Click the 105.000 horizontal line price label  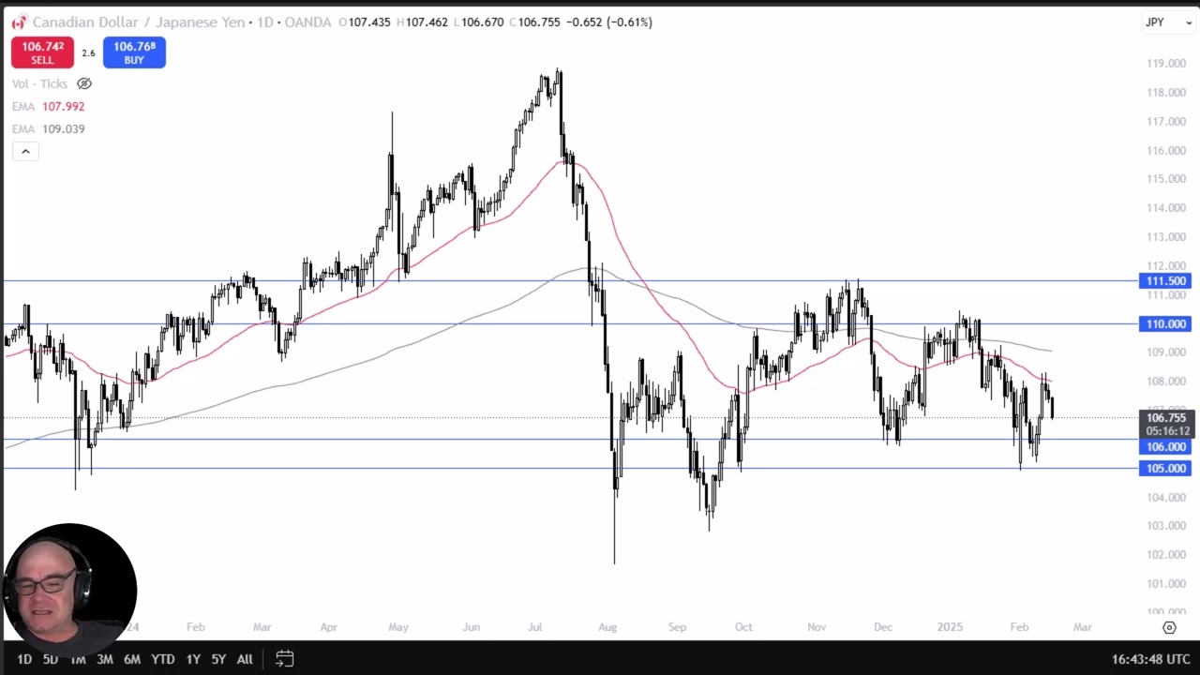pyautogui.click(x=1165, y=469)
